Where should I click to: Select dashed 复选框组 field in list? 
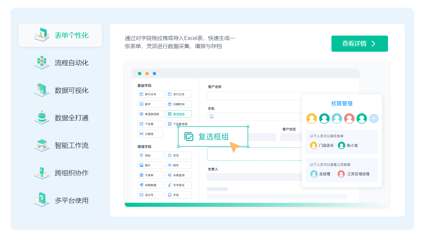click(x=179, y=114)
